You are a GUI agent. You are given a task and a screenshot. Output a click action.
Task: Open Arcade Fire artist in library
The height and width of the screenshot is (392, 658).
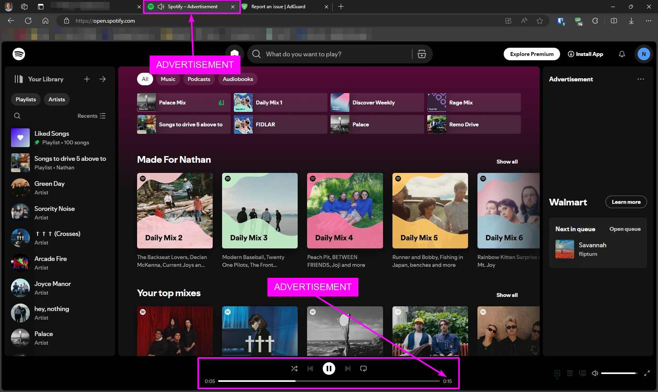tap(60, 263)
